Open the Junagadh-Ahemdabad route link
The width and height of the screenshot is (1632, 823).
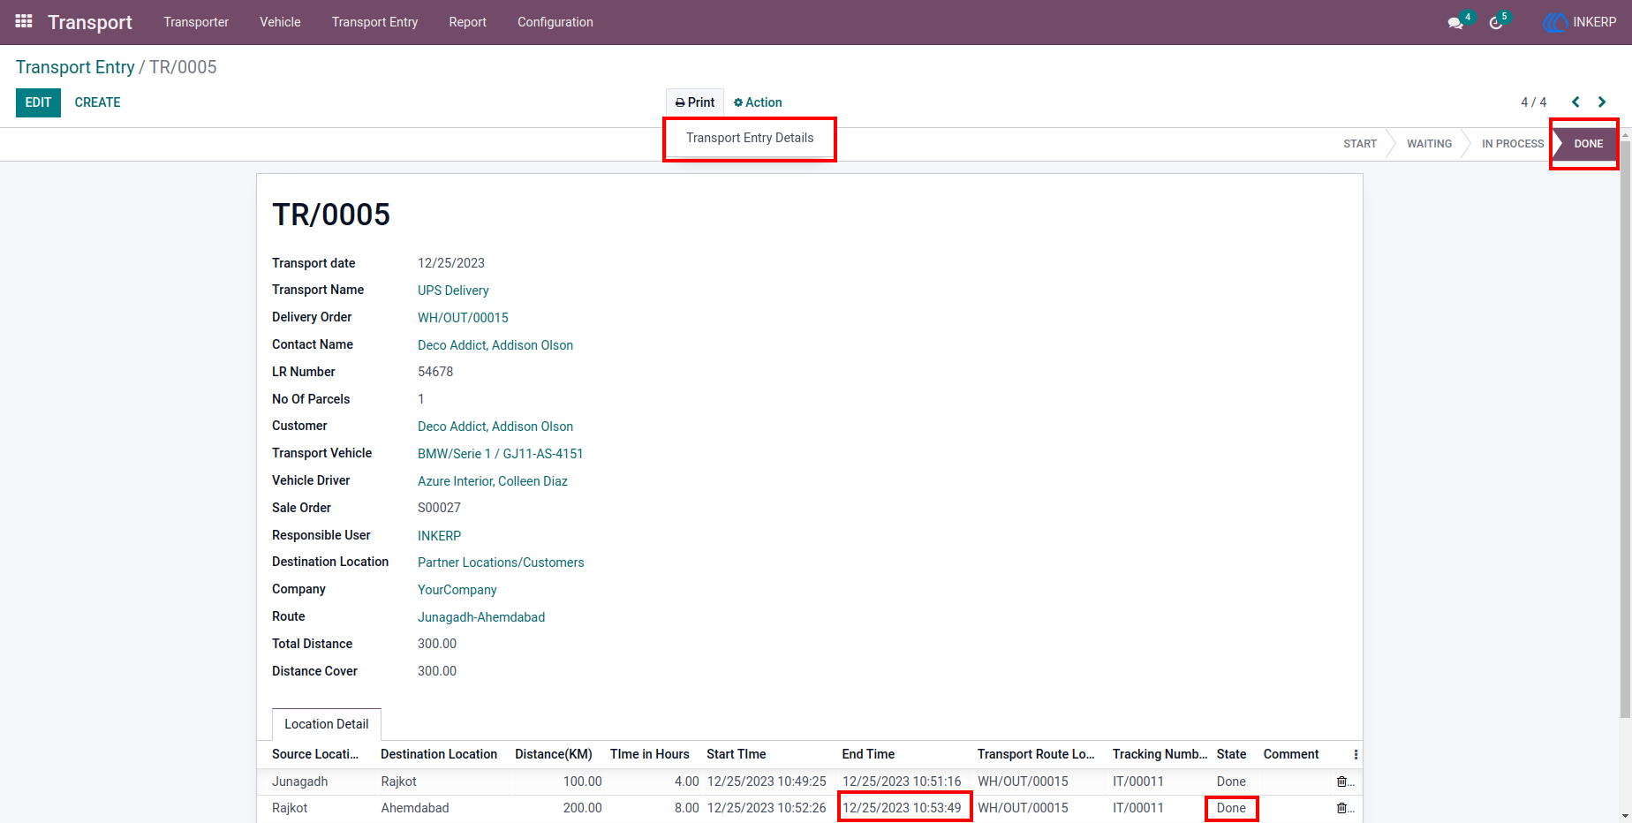(481, 617)
